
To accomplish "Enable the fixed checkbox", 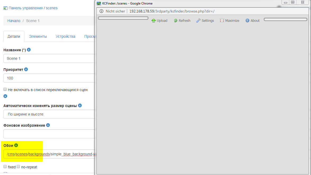I will [x=5, y=167].
